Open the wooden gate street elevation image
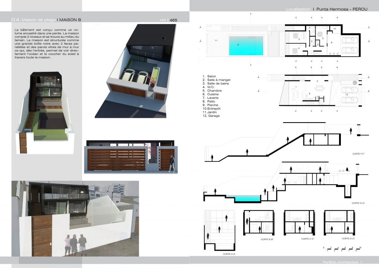Viewport: 379px width, 268px height. point(130,157)
